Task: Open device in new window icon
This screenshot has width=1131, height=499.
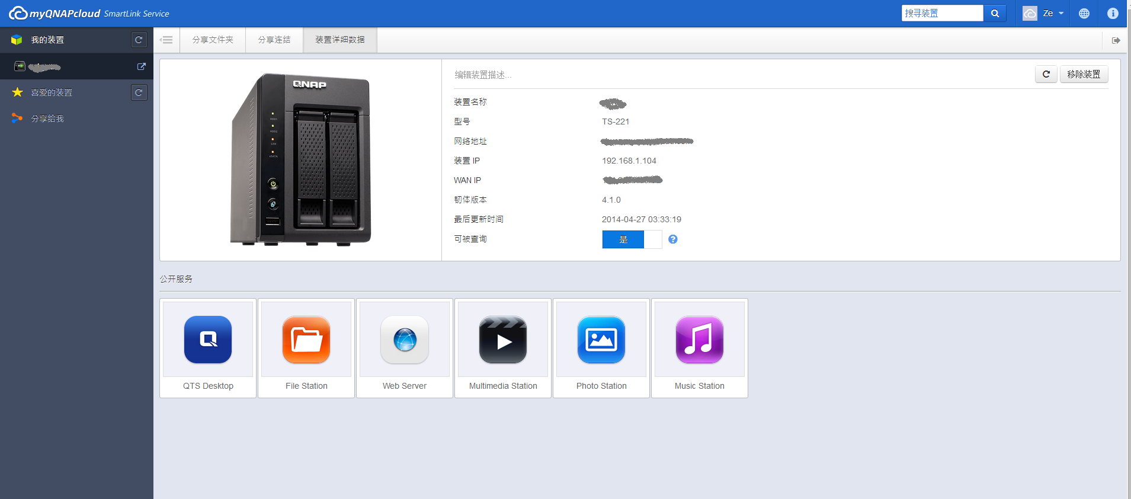Action: coord(141,66)
